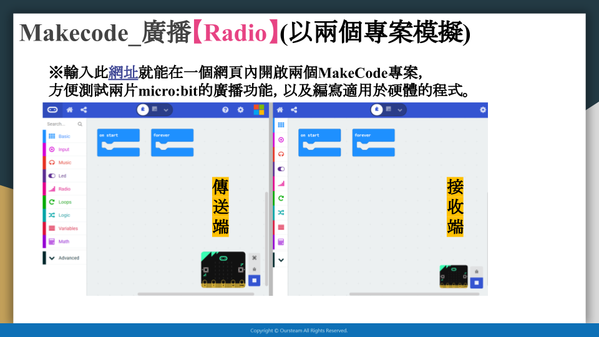This screenshot has width=599, height=337.
Task: Stop the simulator in left editor
Action: point(255,280)
